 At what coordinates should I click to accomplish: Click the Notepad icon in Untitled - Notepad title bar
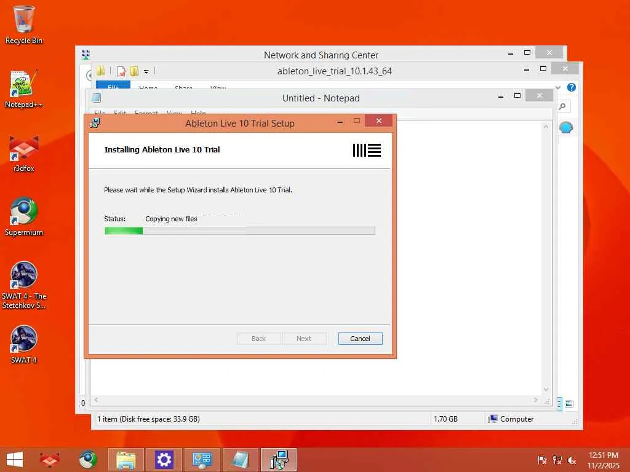point(97,98)
